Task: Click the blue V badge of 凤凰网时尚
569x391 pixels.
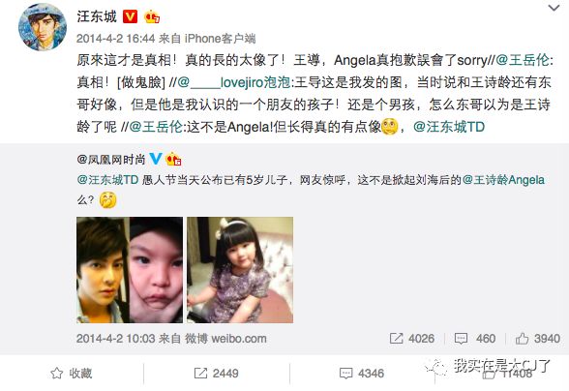Action: 155,159
